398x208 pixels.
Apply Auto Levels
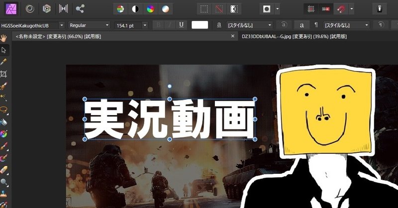point(120,9)
